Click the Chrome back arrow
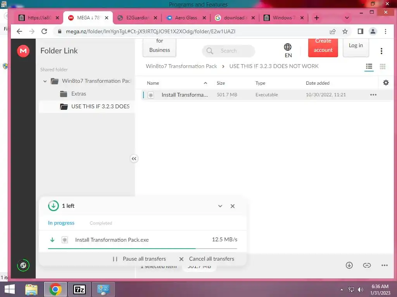 tap(19, 31)
